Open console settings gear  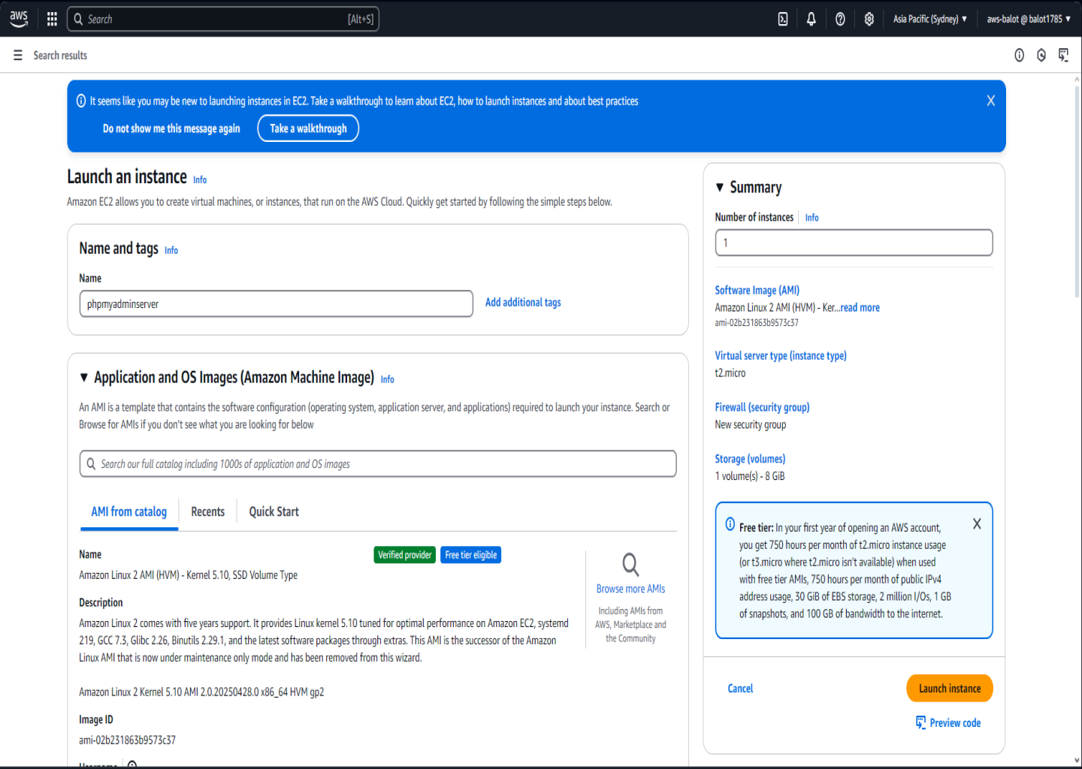click(869, 19)
